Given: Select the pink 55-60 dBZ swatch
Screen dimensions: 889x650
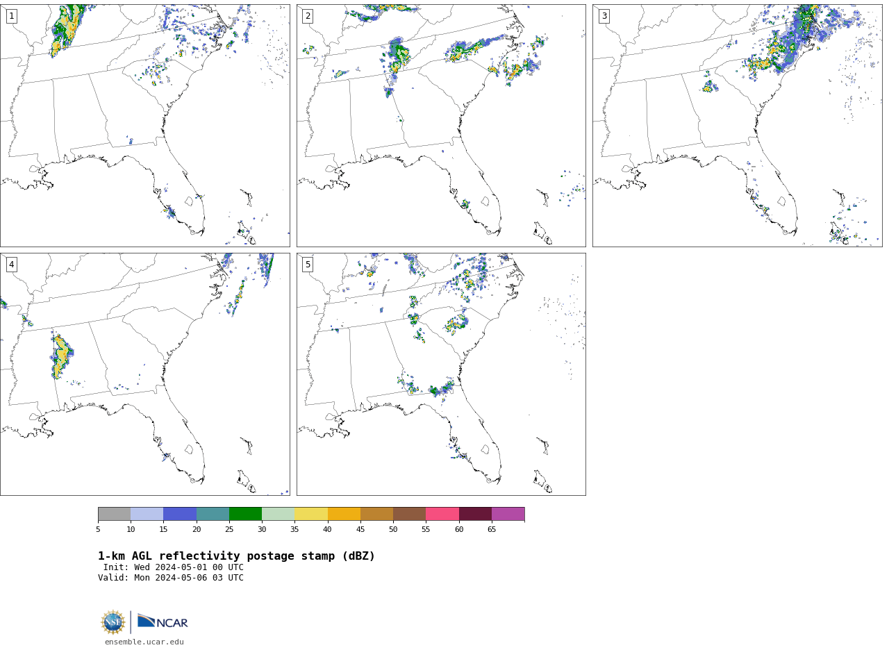Looking at the screenshot, I should [442, 514].
